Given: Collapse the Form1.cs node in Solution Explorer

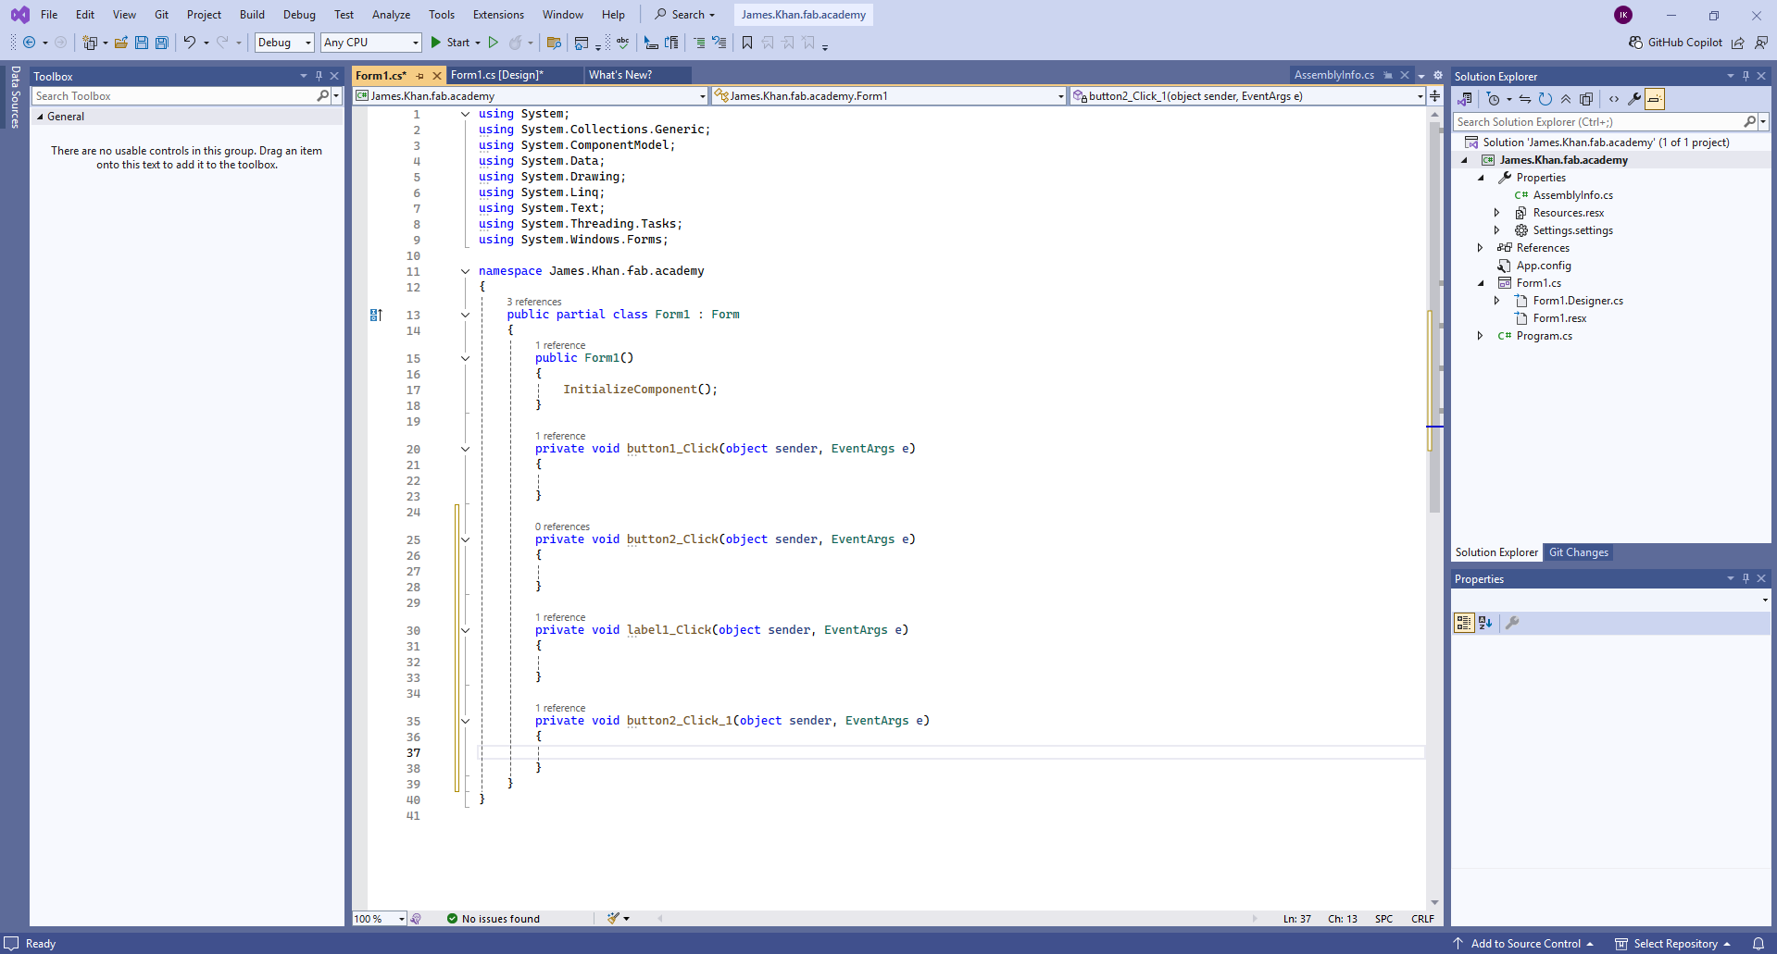Looking at the screenshot, I should coord(1480,283).
